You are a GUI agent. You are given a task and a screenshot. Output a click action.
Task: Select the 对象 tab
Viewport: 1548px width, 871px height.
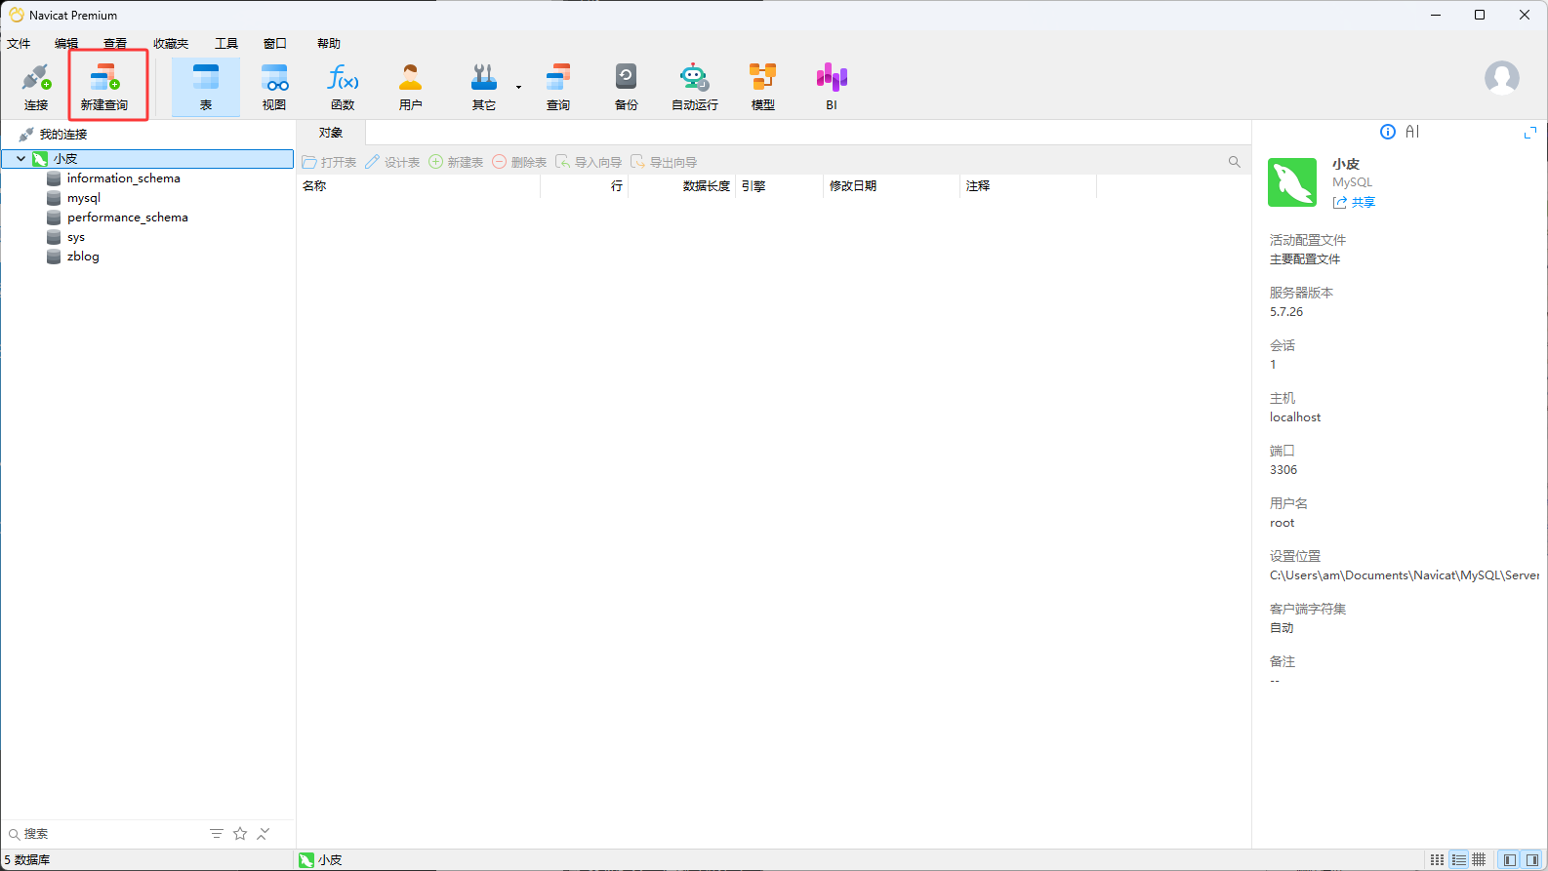(331, 133)
